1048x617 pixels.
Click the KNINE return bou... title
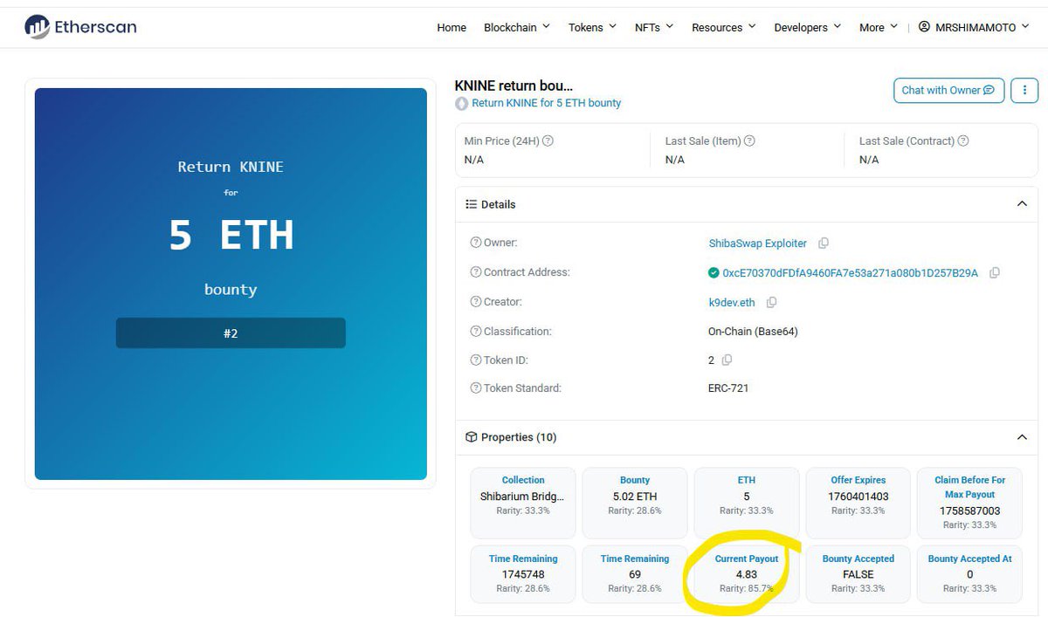(x=514, y=86)
